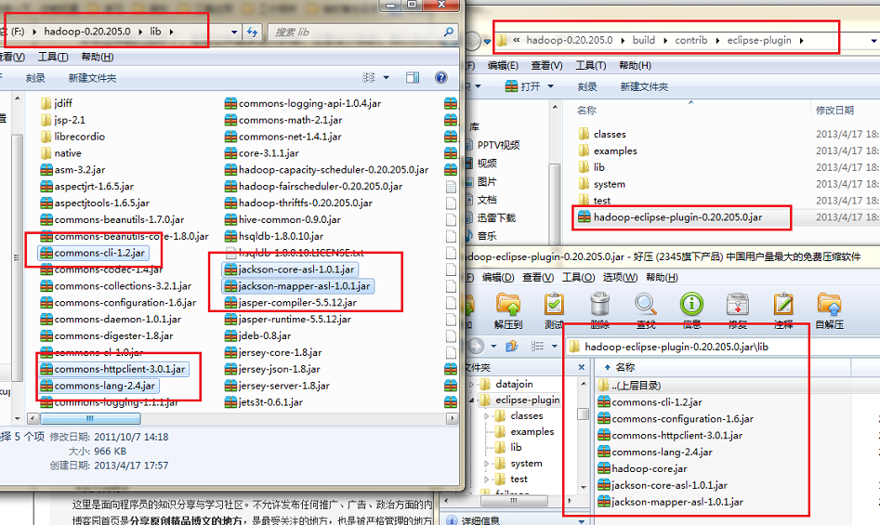880x525 pixels.
Task: Click the 自解压 (Self-extract) icon
Action: pos(829,305)
